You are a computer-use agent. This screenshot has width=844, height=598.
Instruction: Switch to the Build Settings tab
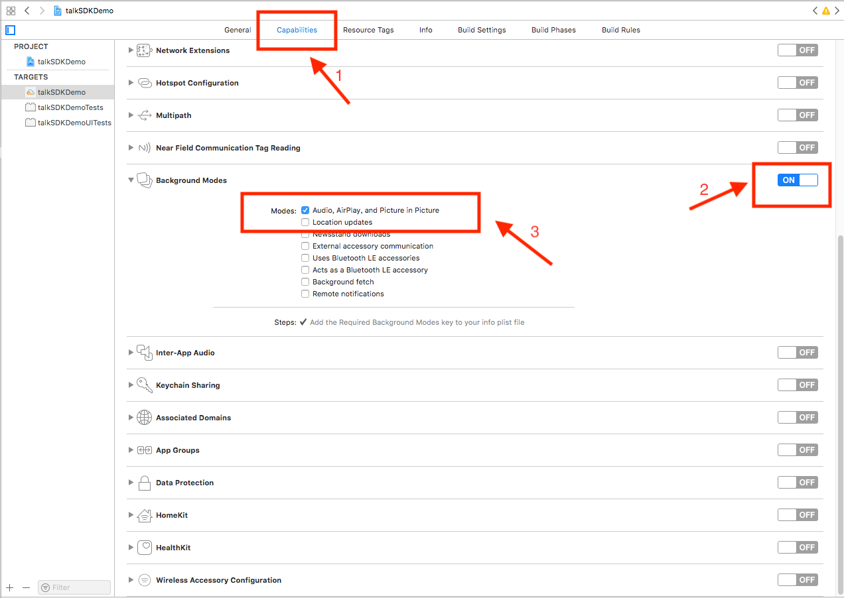click(x=482, y=30)
